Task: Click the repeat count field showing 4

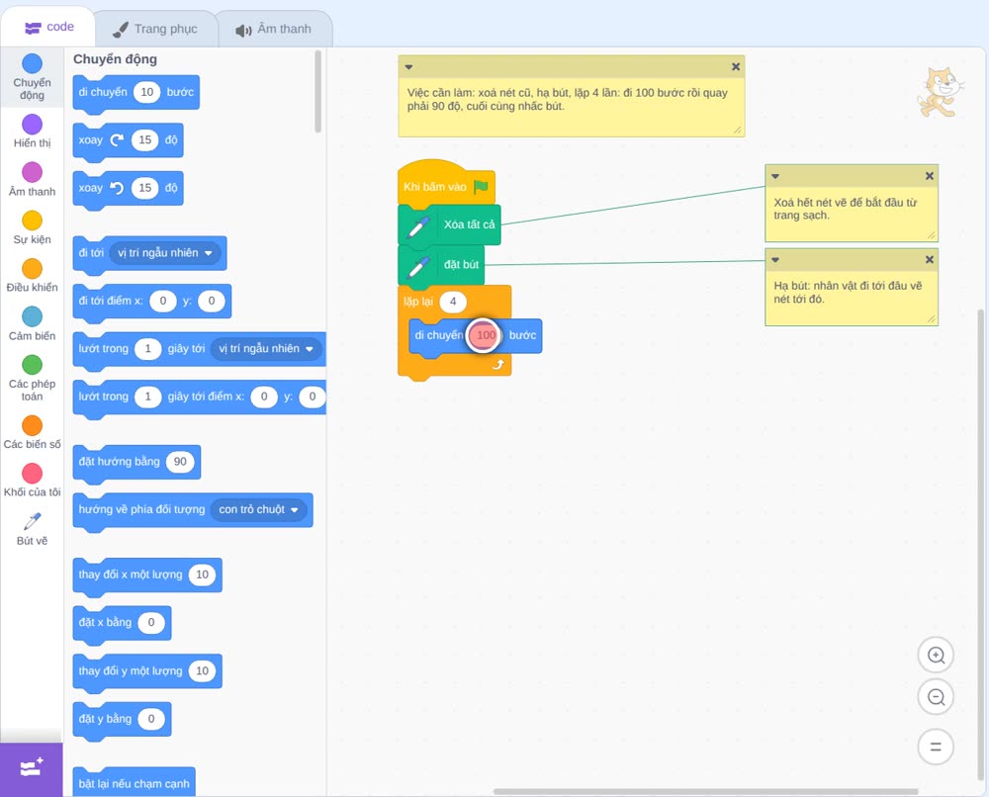Action: click(x=453, y=302)
